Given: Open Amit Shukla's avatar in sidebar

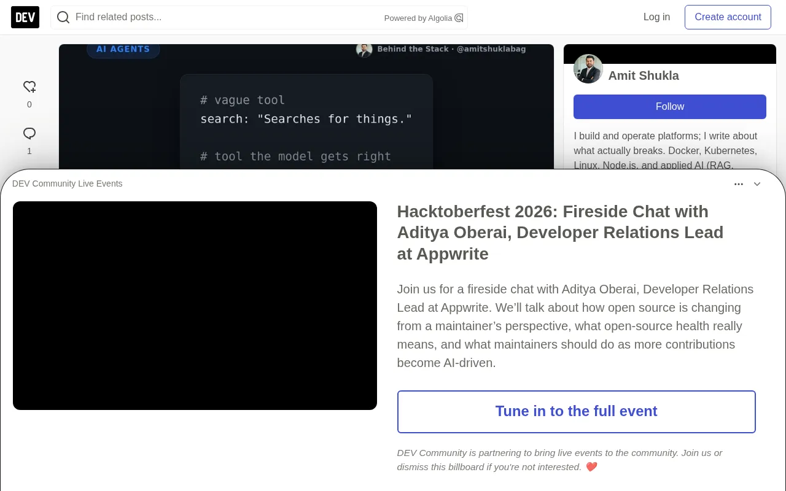Looking at the screenshot, I should [x=588, y=69].
